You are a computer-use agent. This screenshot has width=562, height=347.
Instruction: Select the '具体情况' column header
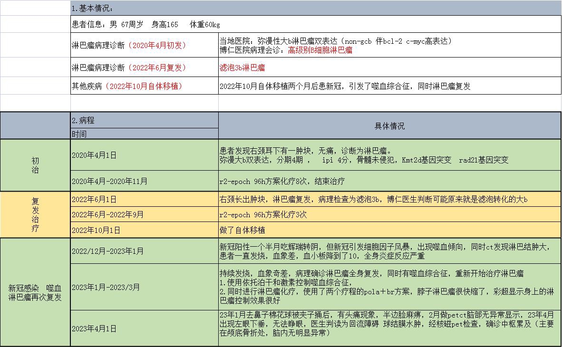click(x=389, y=126)
